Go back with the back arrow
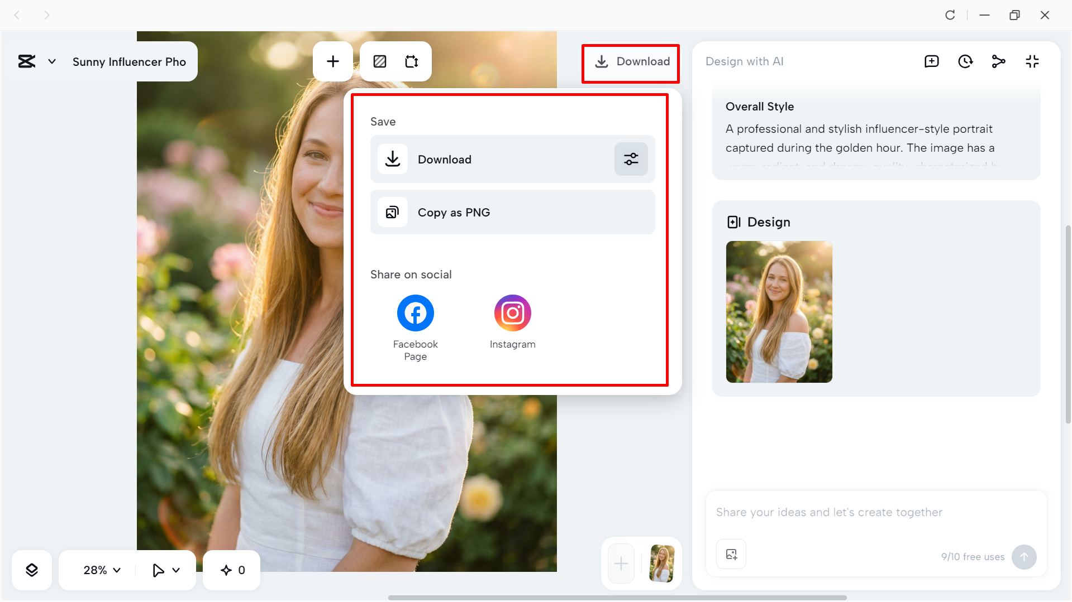 tap(17, 15)
